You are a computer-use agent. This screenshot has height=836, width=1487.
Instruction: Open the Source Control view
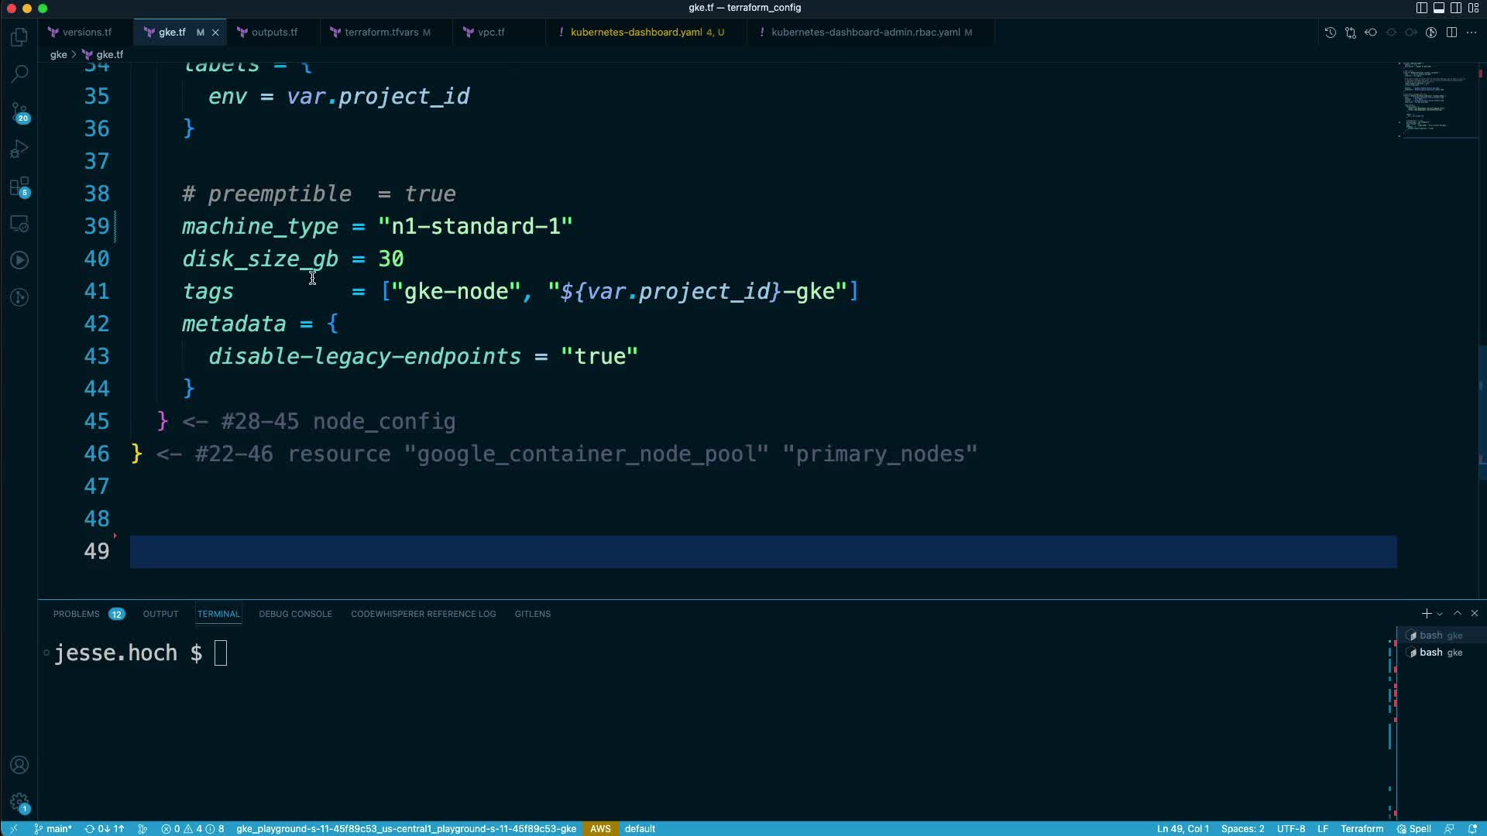point(19,112)
